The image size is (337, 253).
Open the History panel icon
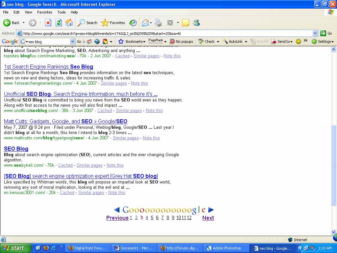pos(133,23)
